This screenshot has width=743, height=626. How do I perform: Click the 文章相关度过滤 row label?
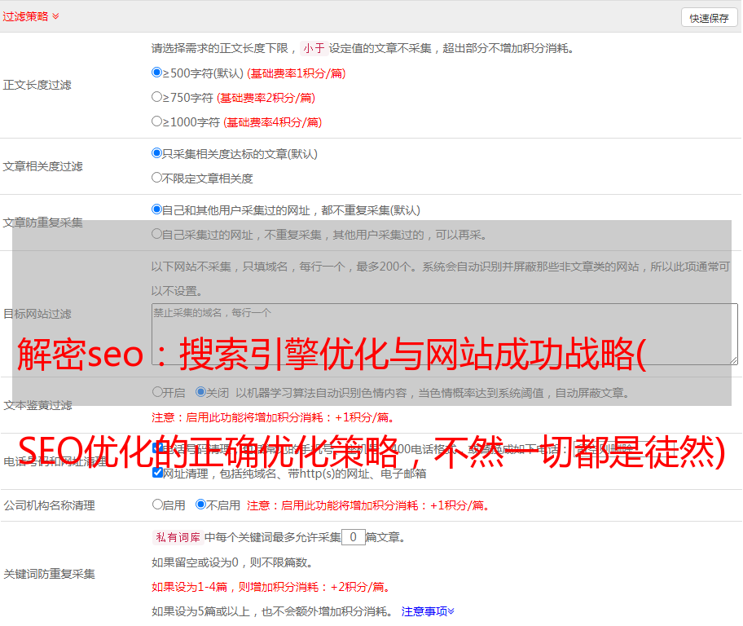[42, 166]
